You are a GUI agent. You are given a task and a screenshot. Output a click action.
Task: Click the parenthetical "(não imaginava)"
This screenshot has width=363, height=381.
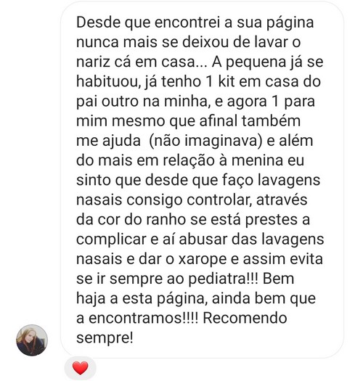click(x=205, y=141)
